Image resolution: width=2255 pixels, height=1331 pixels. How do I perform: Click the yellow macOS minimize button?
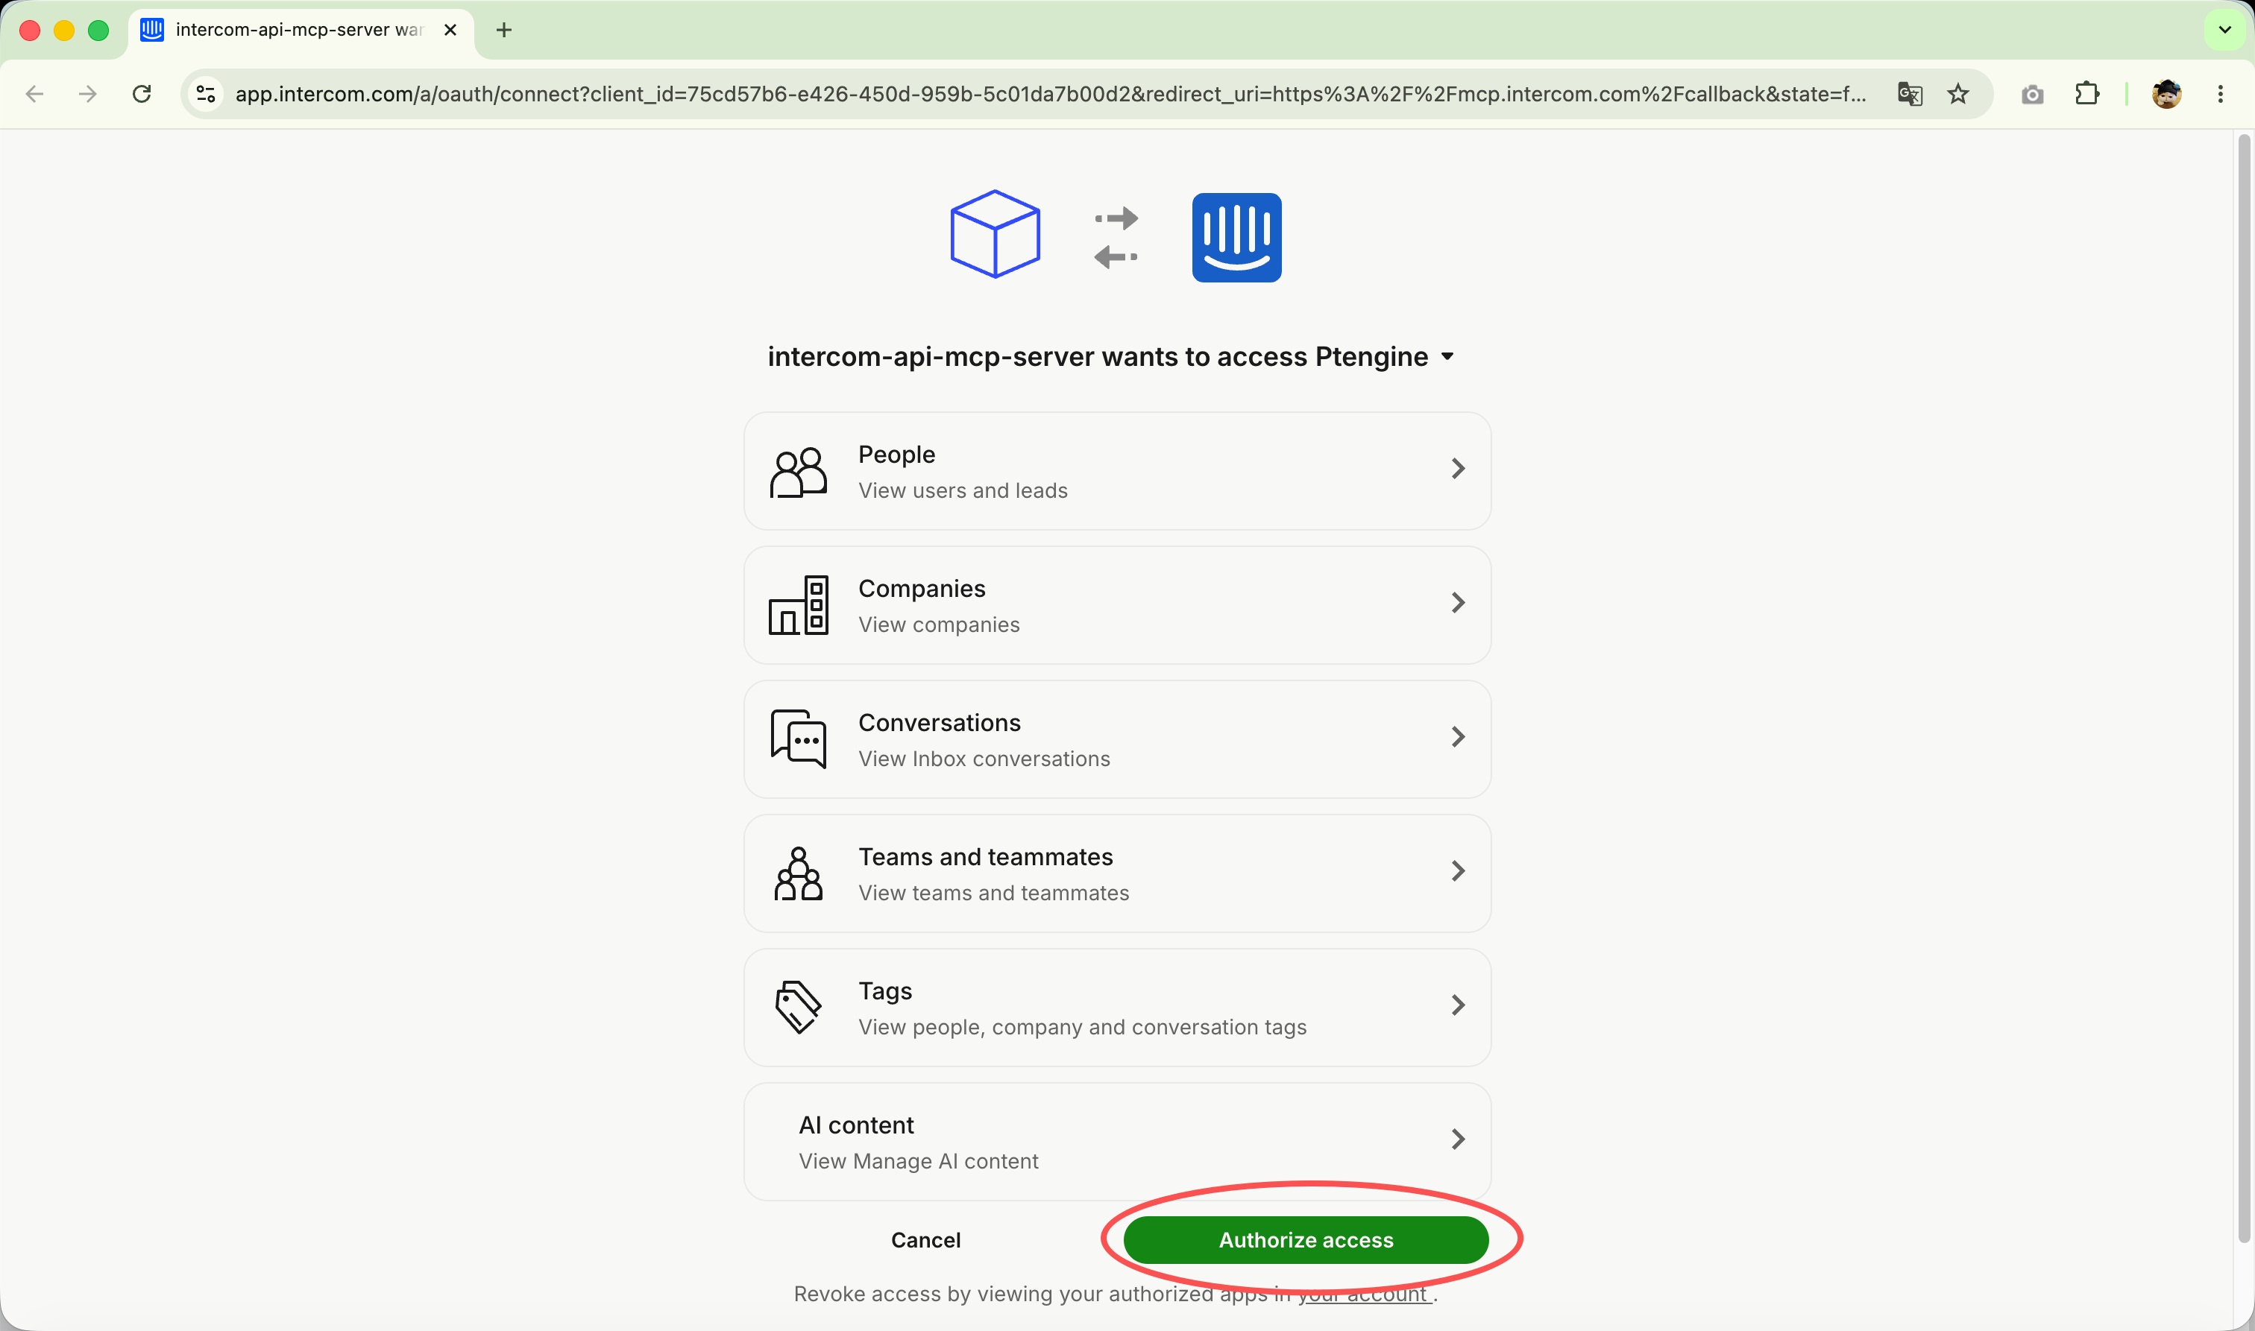click(63, 31)
